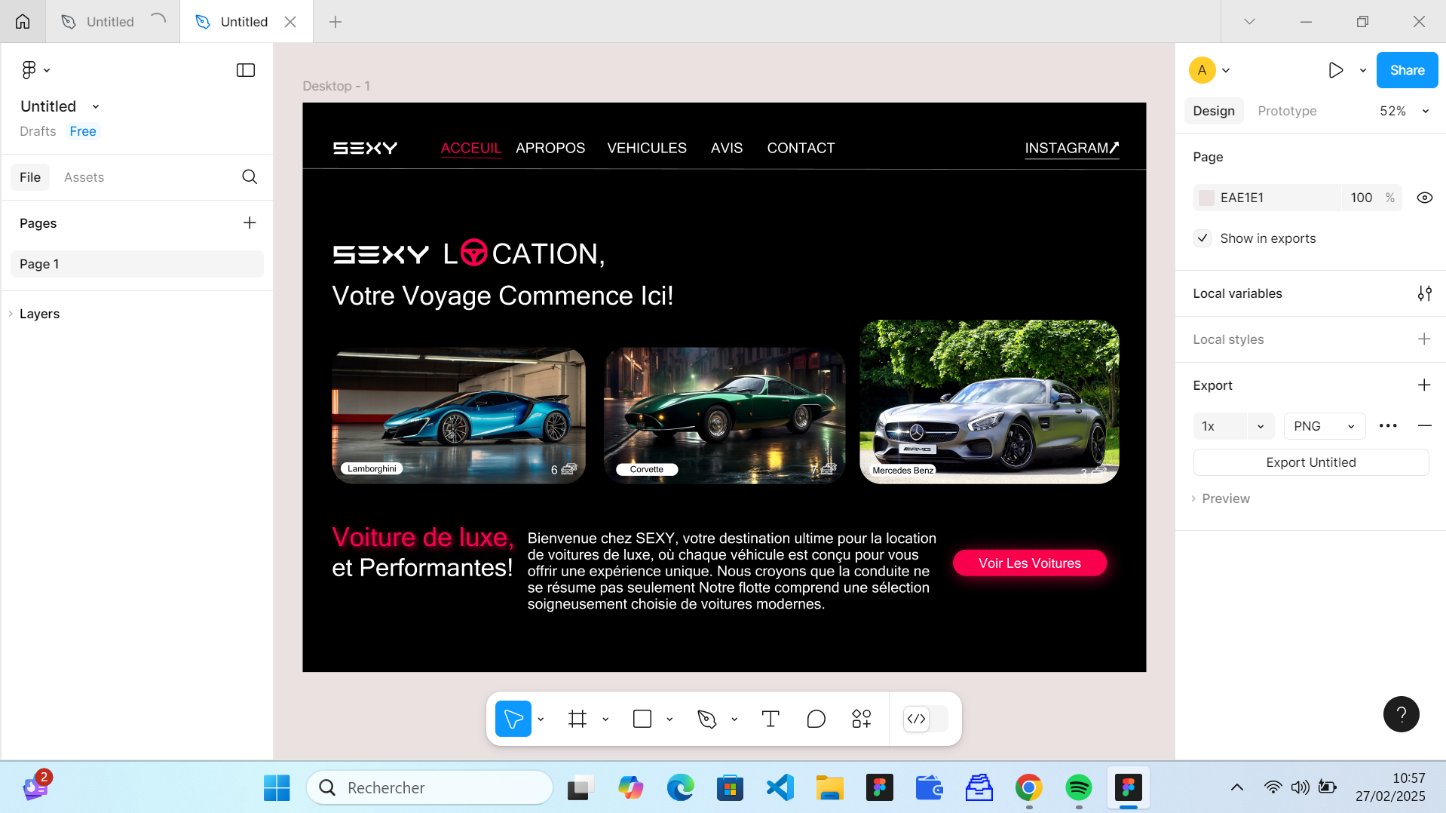Screen dimensions: 1446x813
Task: Open the Frame tool options chevron
Action: coord(605,719)
